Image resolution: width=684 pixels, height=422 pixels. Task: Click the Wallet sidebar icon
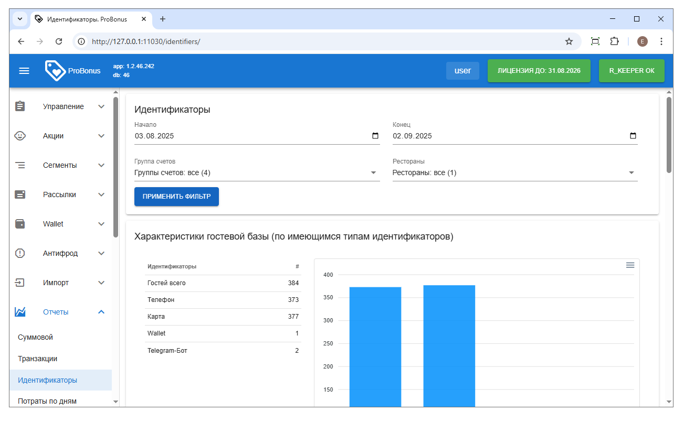click(x=20, y=224)
